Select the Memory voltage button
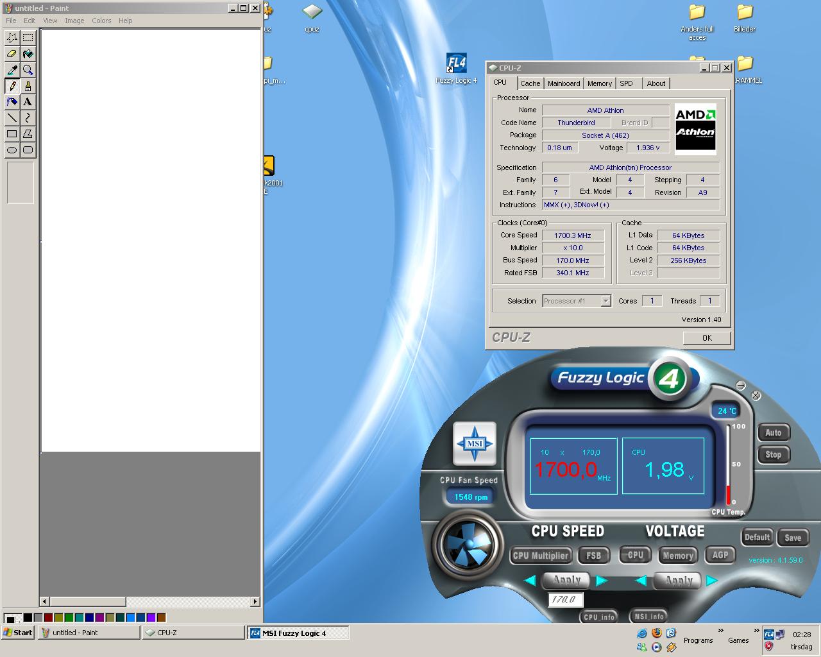Image resolution: width=821 pixels, height=657 pixels. point(678,556)
